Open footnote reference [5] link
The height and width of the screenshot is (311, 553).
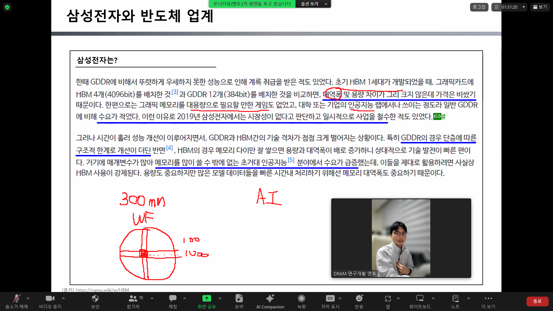click(x=291, y=160)
